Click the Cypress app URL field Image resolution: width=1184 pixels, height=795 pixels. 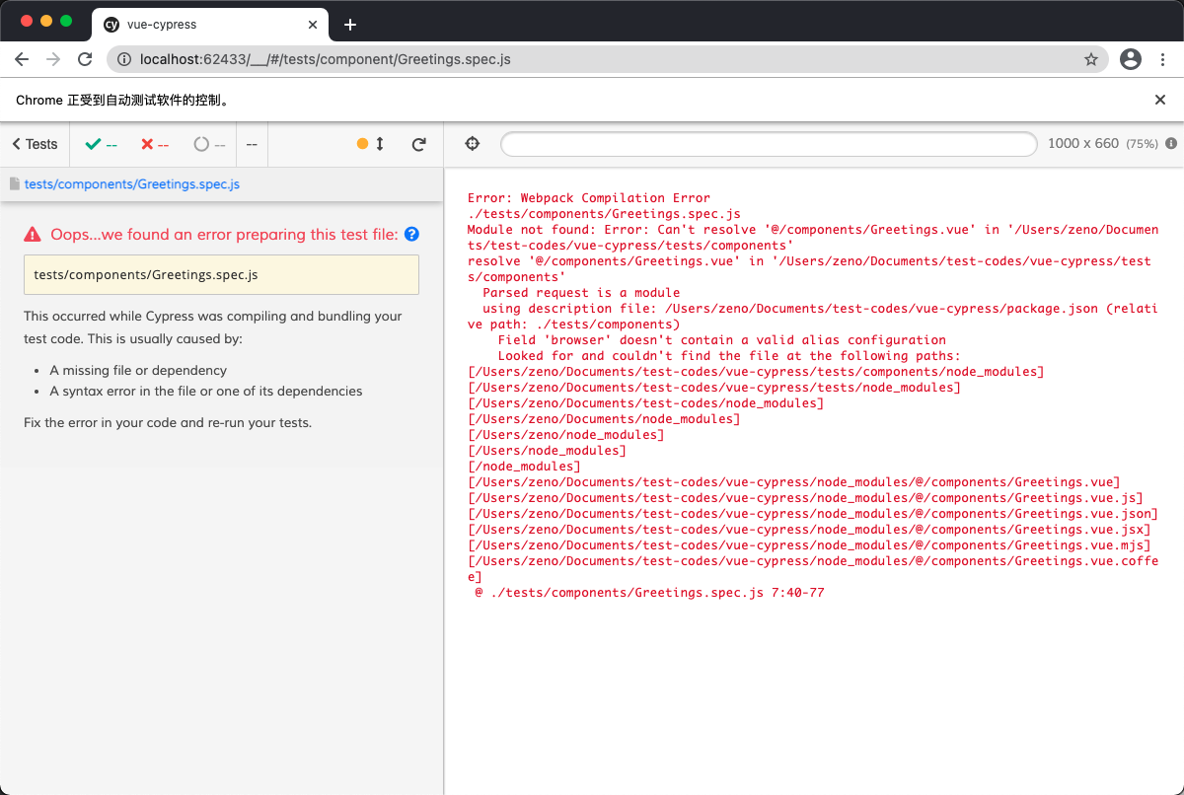click(x=768, y=143)
